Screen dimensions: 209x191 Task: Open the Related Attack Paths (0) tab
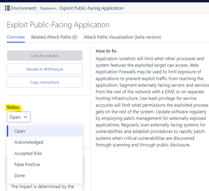54,37
